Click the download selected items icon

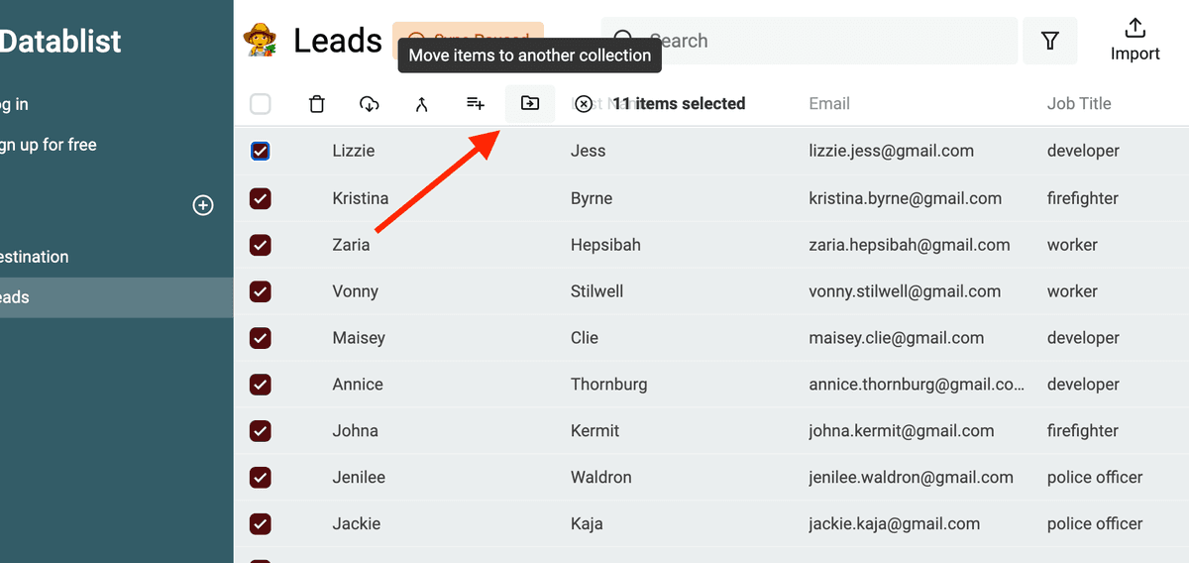[x=369, y=104]
